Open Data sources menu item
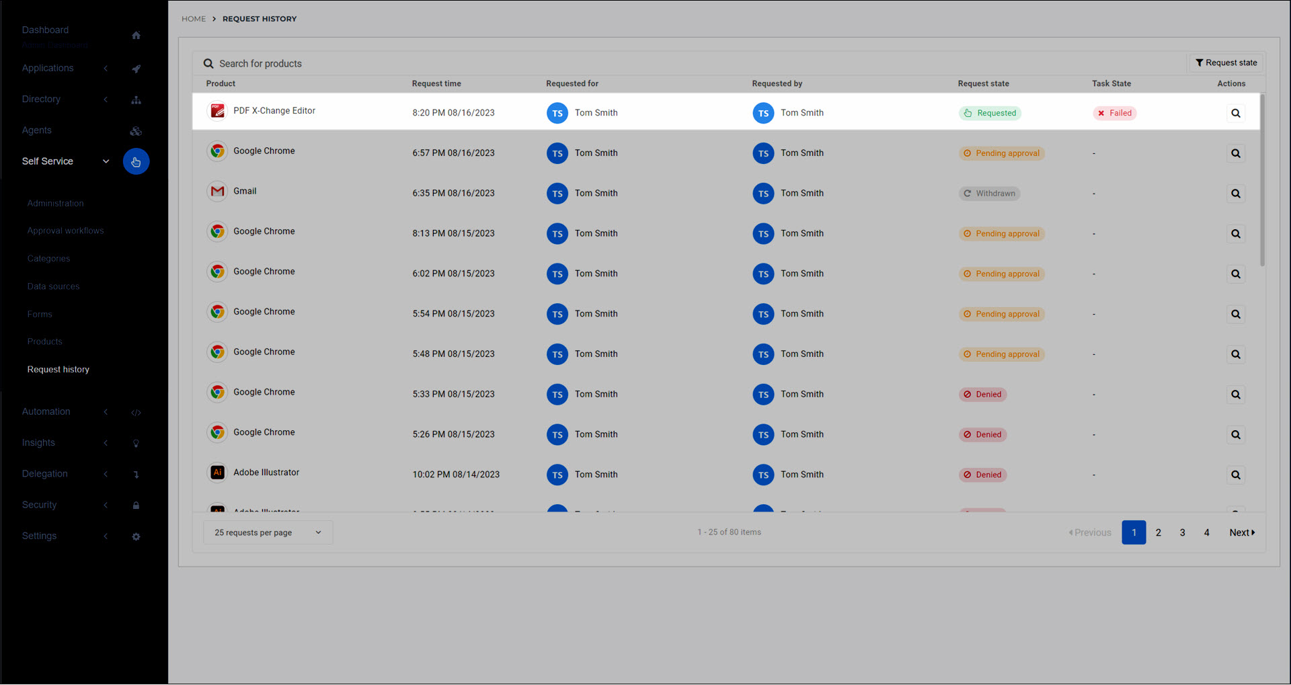 (53, 287)
